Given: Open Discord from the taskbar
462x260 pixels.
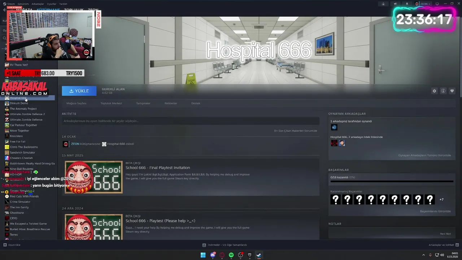Looking at the screenshot, I should pos(213,255).
